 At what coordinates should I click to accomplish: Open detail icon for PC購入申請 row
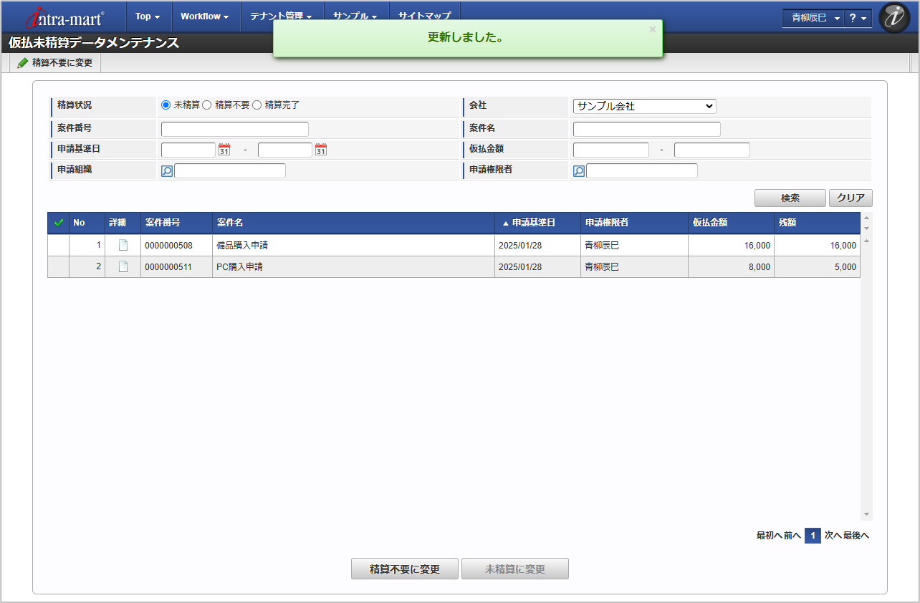122,266
